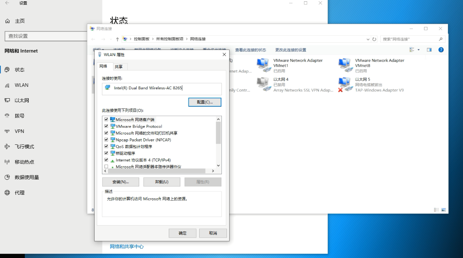Click the 卸载(U) button
Viewport: 463px width, 258px height.
point(161,182)
